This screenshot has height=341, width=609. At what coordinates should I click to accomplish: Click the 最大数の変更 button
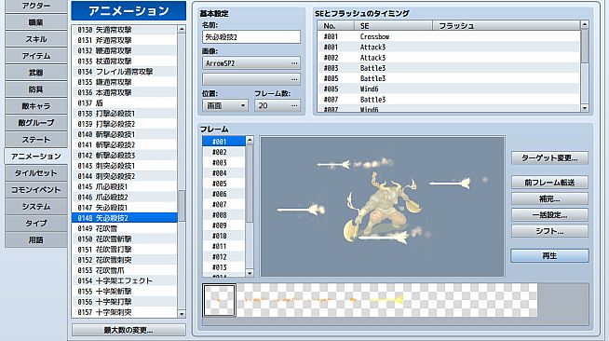coord(129,330)
